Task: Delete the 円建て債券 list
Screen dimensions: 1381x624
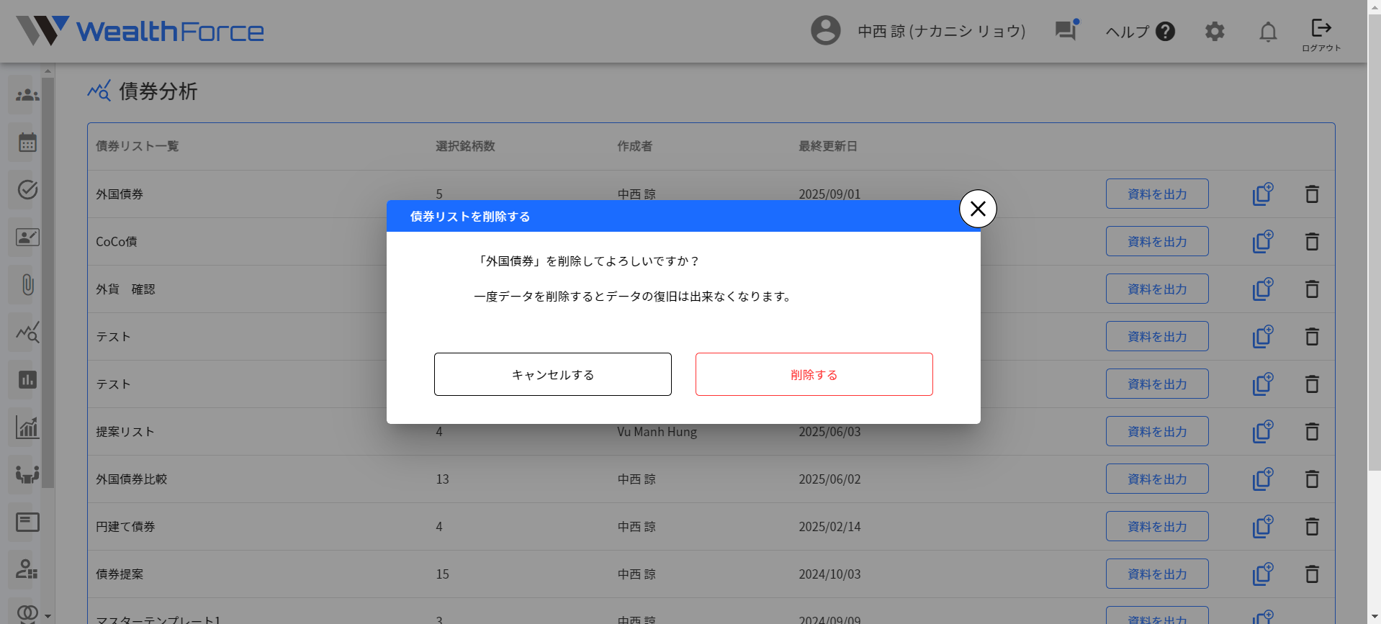Action: point(1312,526)
